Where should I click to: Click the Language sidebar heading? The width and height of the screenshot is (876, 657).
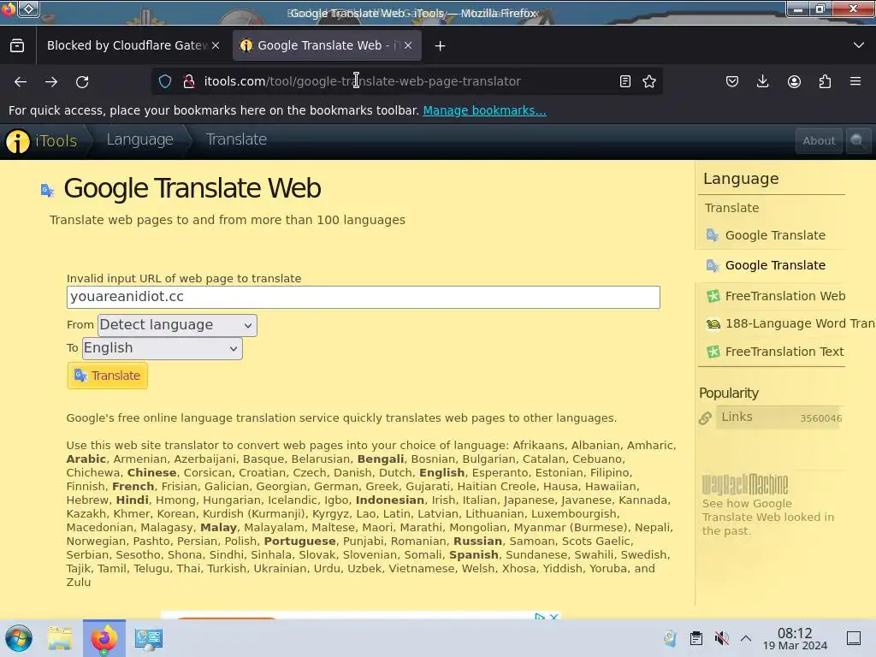(x=741, y=179)
